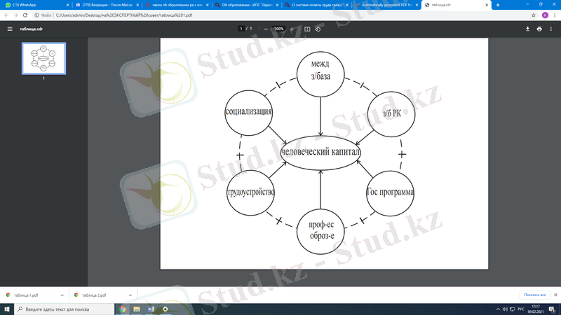Switch to the Automatically generated PDF tab
561x315 pixels.
point(386,5)
